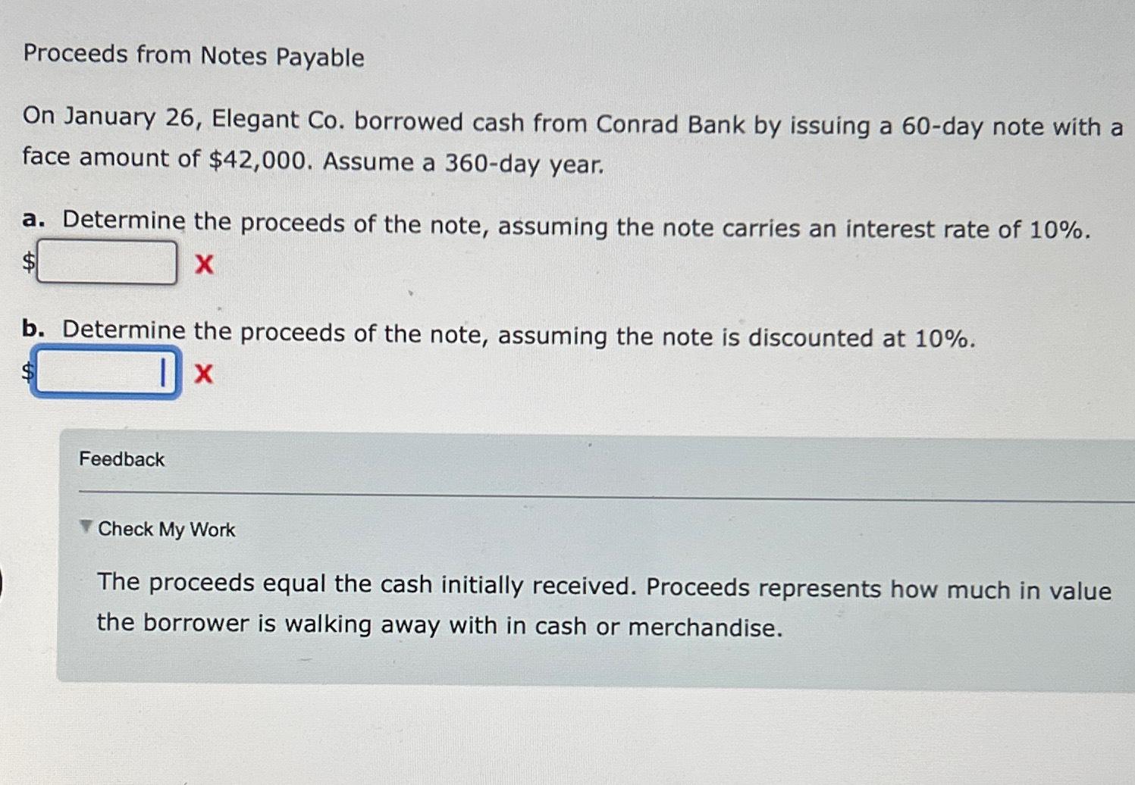1135x785 pixels.
Task: Select the answer input box for part b
Action: coord(106,372)
